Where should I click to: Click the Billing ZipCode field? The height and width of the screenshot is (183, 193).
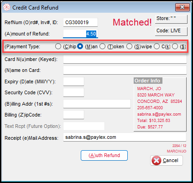pos(73,115)
